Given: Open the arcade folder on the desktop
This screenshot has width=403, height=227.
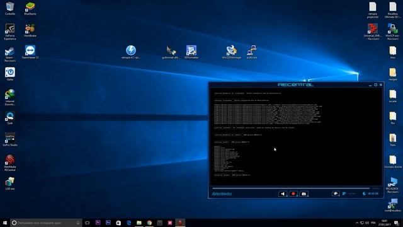Looking at the screenshot, I should 393,96.
